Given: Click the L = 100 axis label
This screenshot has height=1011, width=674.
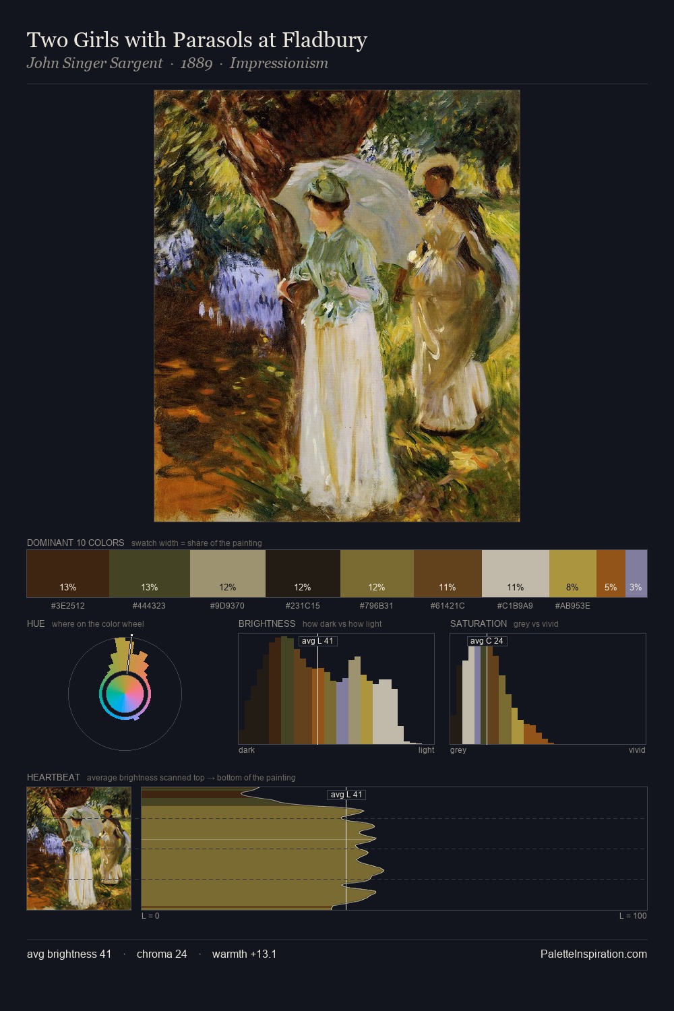Looking at the screenshot, I should tap(633, 916).
